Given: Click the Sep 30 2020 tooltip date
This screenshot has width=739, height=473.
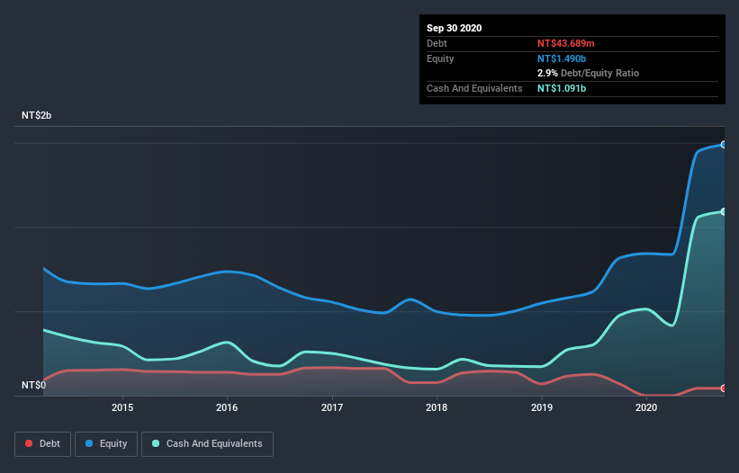Looking at the screenshot, I should point(454,28).
